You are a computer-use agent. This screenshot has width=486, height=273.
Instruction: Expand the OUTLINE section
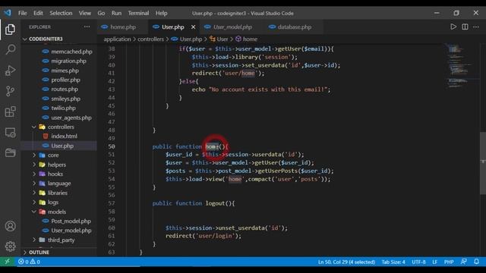tap(39, 253)
